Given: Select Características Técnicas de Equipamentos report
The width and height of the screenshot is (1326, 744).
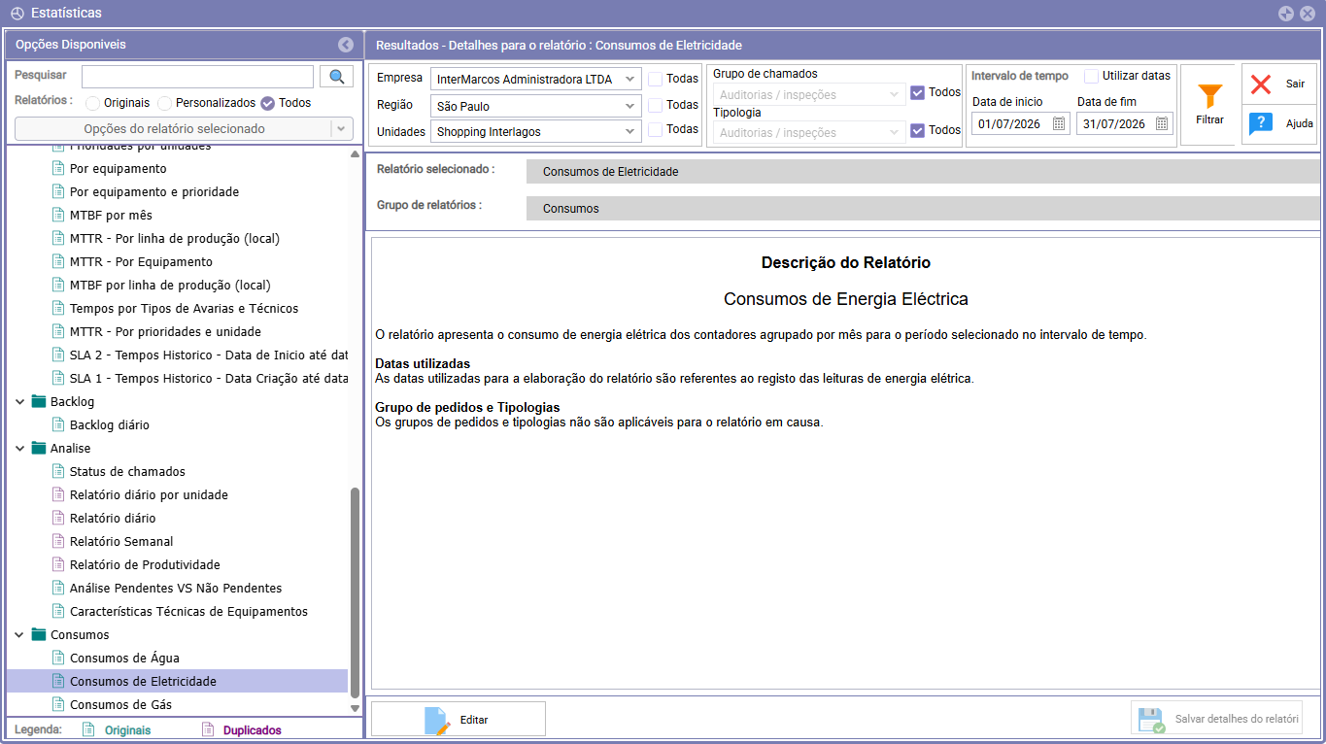Looking at the screenshot, I should [188, 611].
